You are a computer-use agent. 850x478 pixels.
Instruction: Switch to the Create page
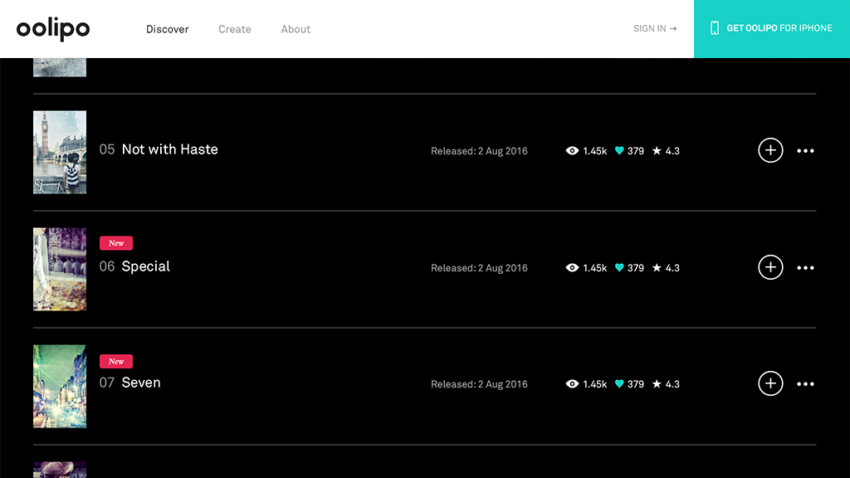tap(235, 29)
